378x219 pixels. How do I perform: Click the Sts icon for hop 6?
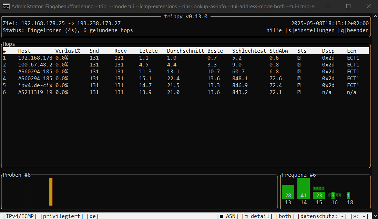(x=299, y=92)
